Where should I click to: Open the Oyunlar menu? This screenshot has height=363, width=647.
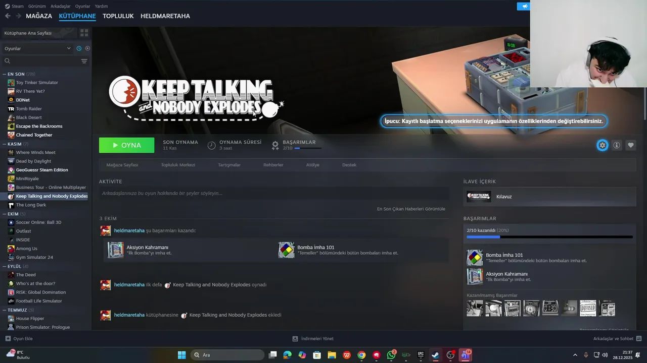tap(83, 6)
